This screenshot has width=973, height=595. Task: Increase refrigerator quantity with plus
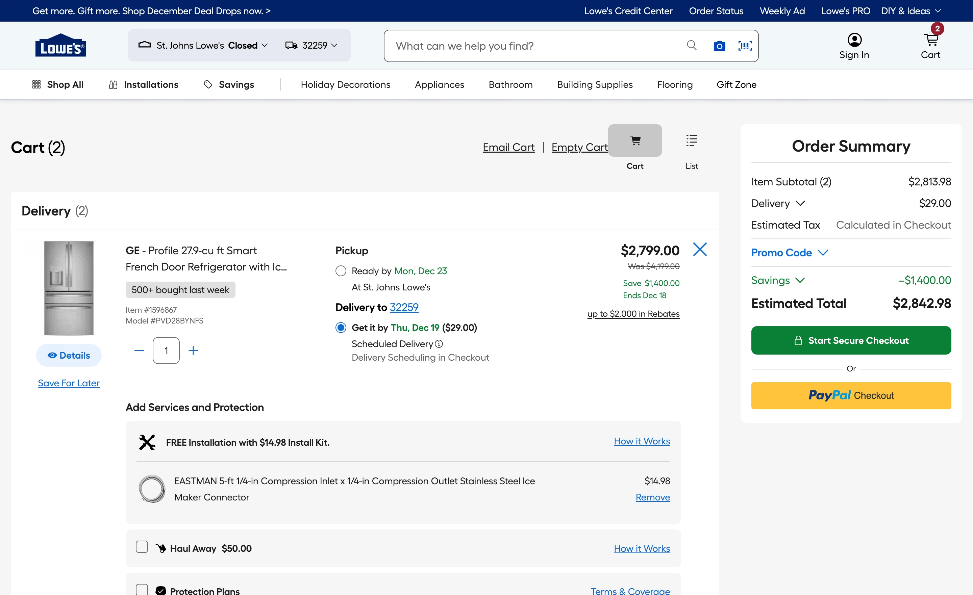[x=193, y=351]
